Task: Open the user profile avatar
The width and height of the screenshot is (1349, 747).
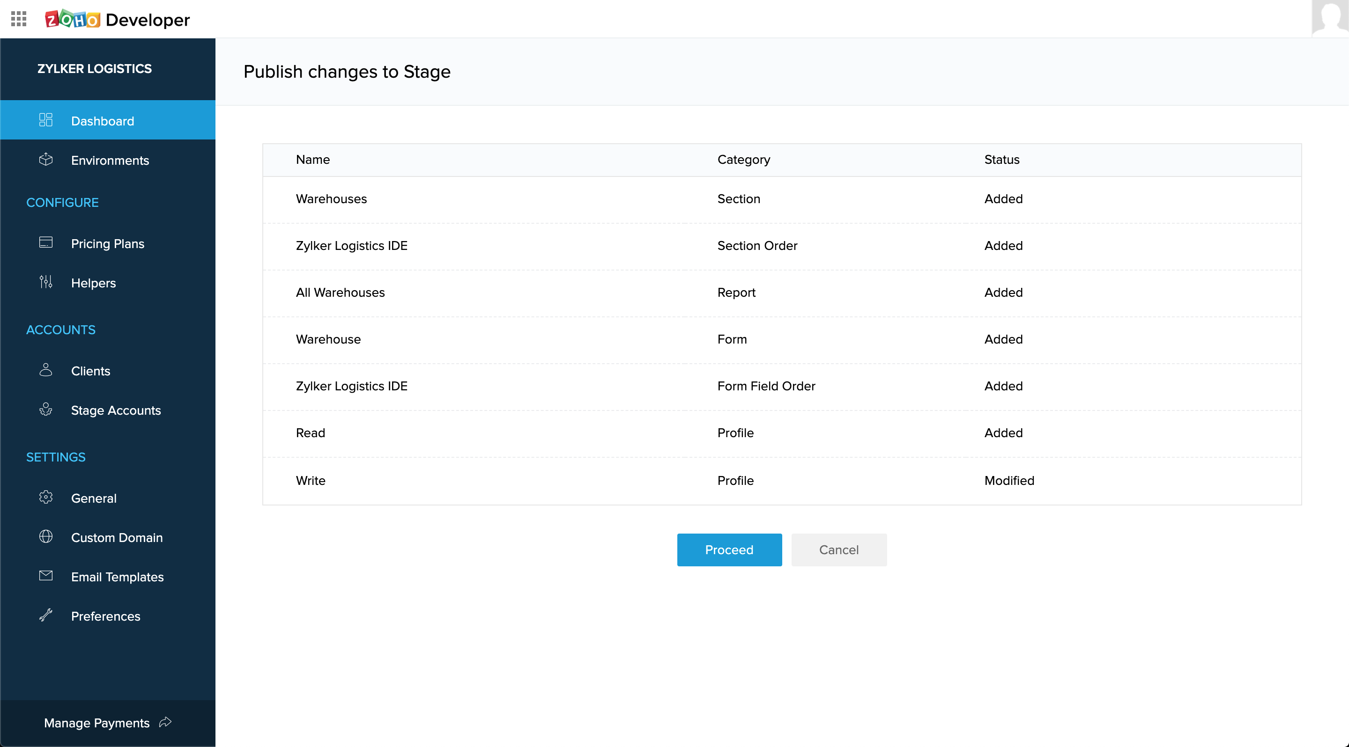Action: point(1330,18)
